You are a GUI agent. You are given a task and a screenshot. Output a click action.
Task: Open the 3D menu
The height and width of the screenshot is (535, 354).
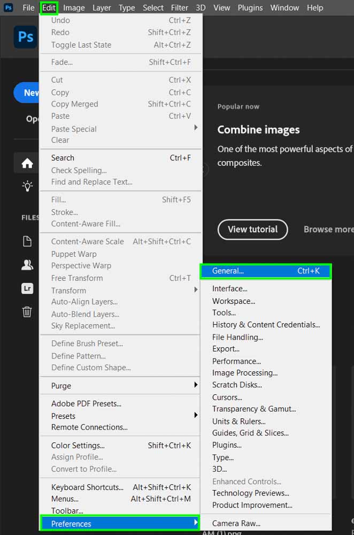(201, 7)
